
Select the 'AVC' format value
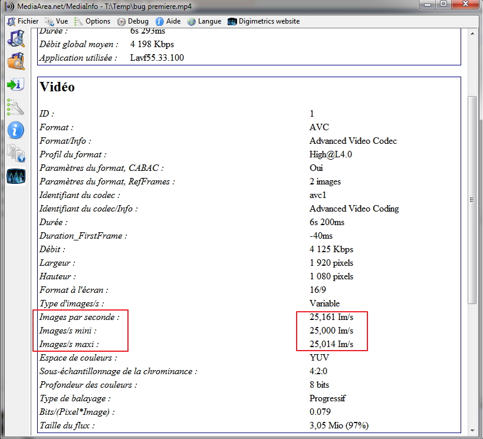[x=319, y=127]
